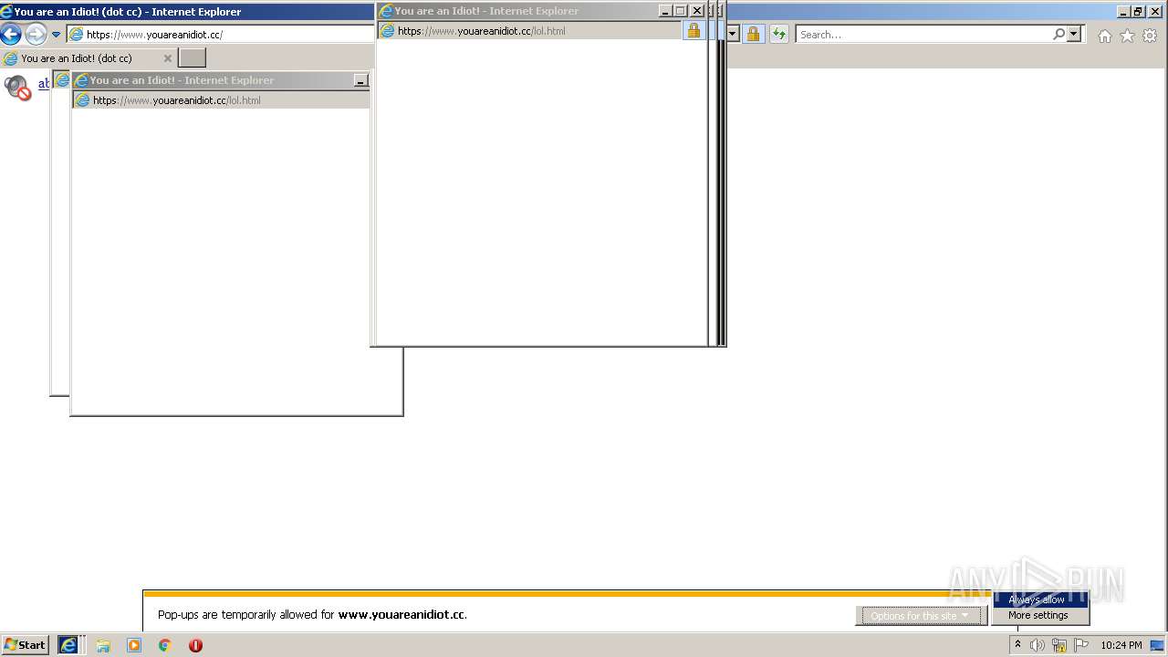Image resolution: width=1168 pixels, height=657 pixels.
Task: Click the truncated "at" hyperlink on the page
Action: pos(44,84)
